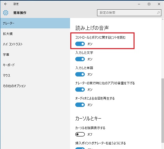This screenshot has height=149, width=164.
Task: Open キーボード settings page
Action: pos(35,65)
